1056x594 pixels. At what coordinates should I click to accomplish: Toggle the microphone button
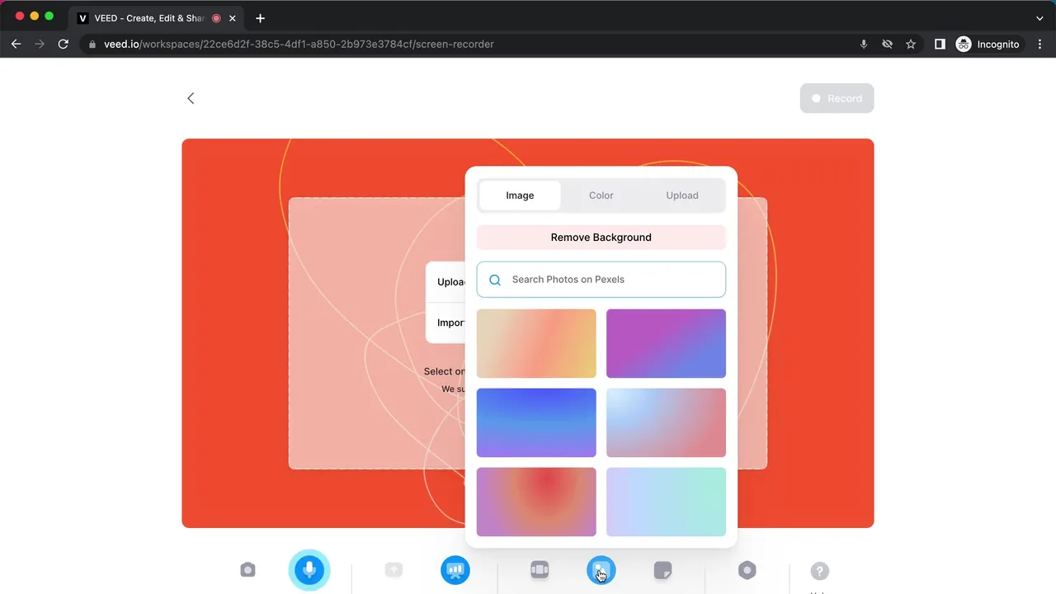[309, 570]
